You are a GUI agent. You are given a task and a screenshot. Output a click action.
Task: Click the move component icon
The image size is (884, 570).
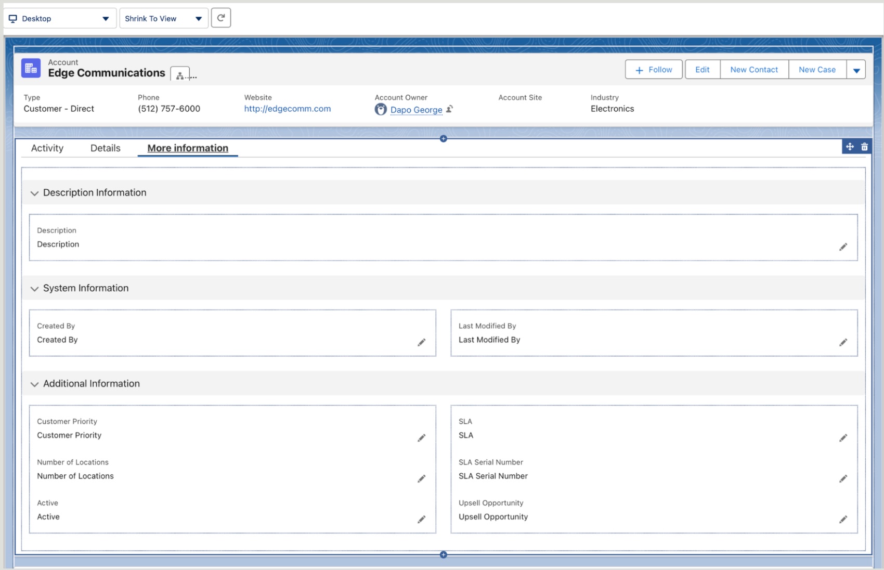click(850, 147)
